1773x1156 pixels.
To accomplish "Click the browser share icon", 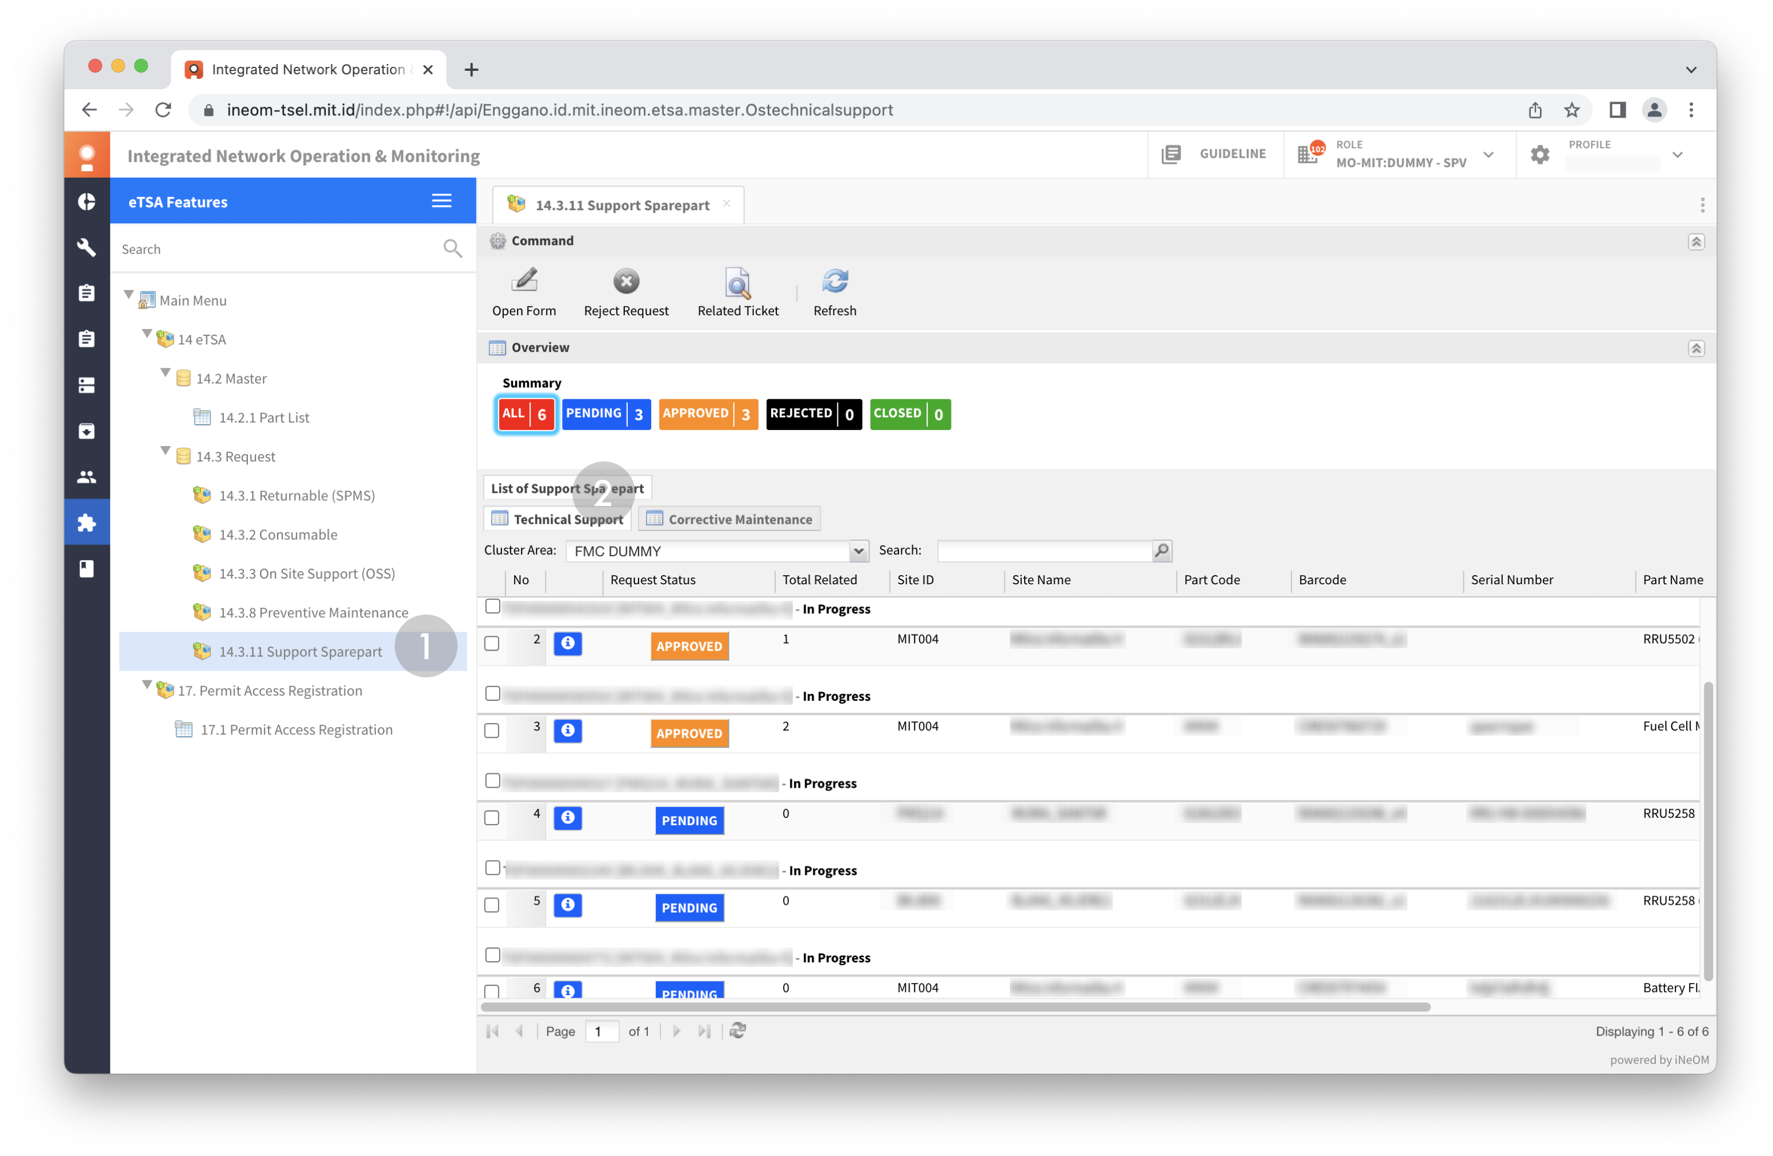I will click(x=1535, y=110).
